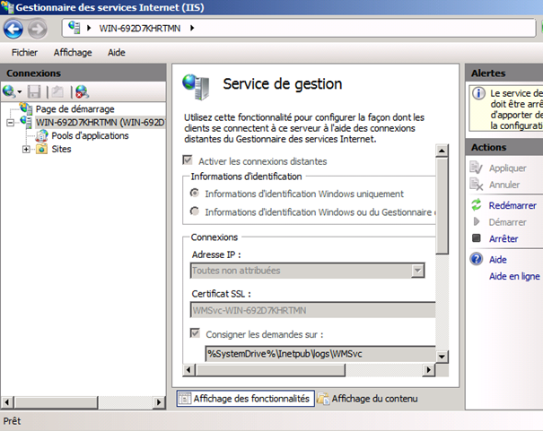Image resolution: width=543 pixels, height=431 pixels.
Task: Click the Redémarrer green arrows icon
Action: (477, 205)
